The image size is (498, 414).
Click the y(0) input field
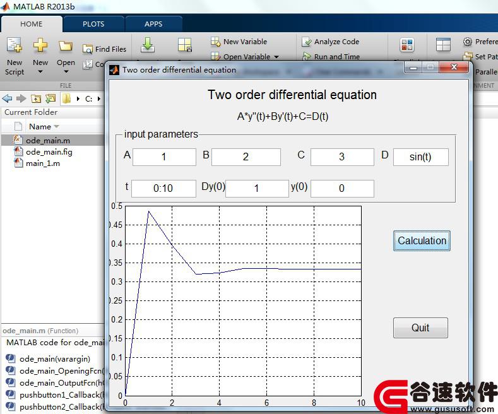(x=342, y=189)
